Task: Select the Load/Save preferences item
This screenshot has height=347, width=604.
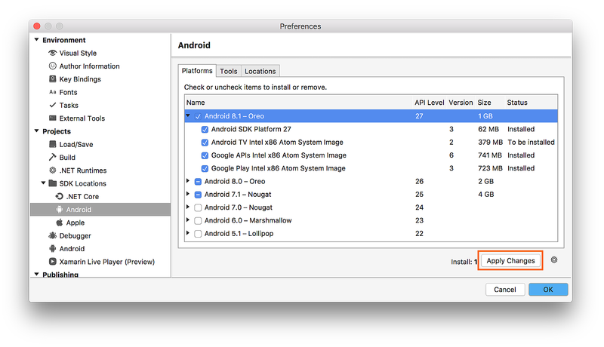Action: tap(76, 144)
